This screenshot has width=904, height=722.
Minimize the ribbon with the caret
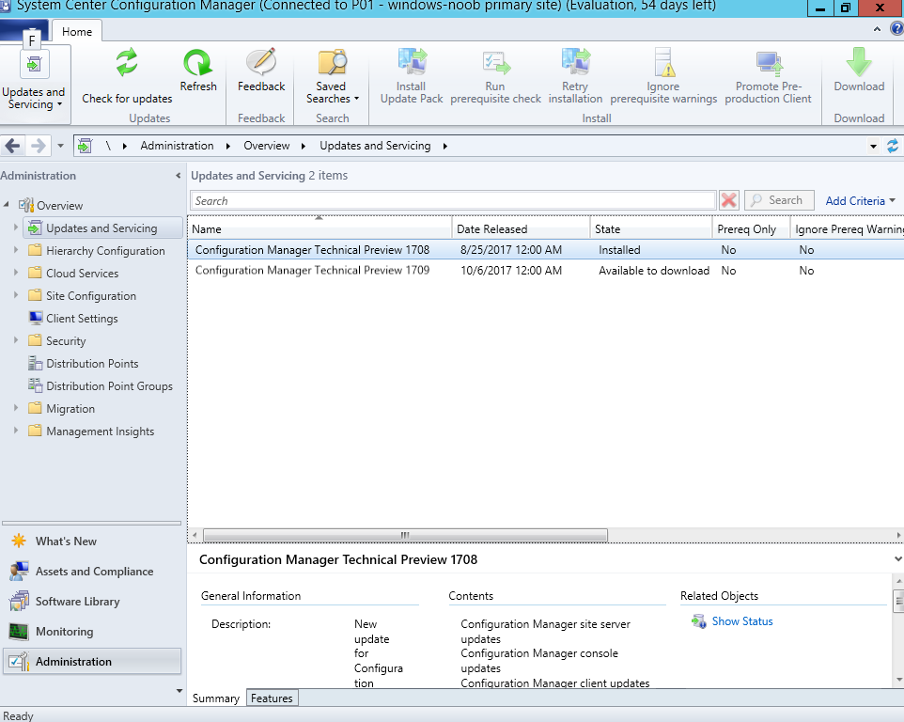(x=877, y=29)
